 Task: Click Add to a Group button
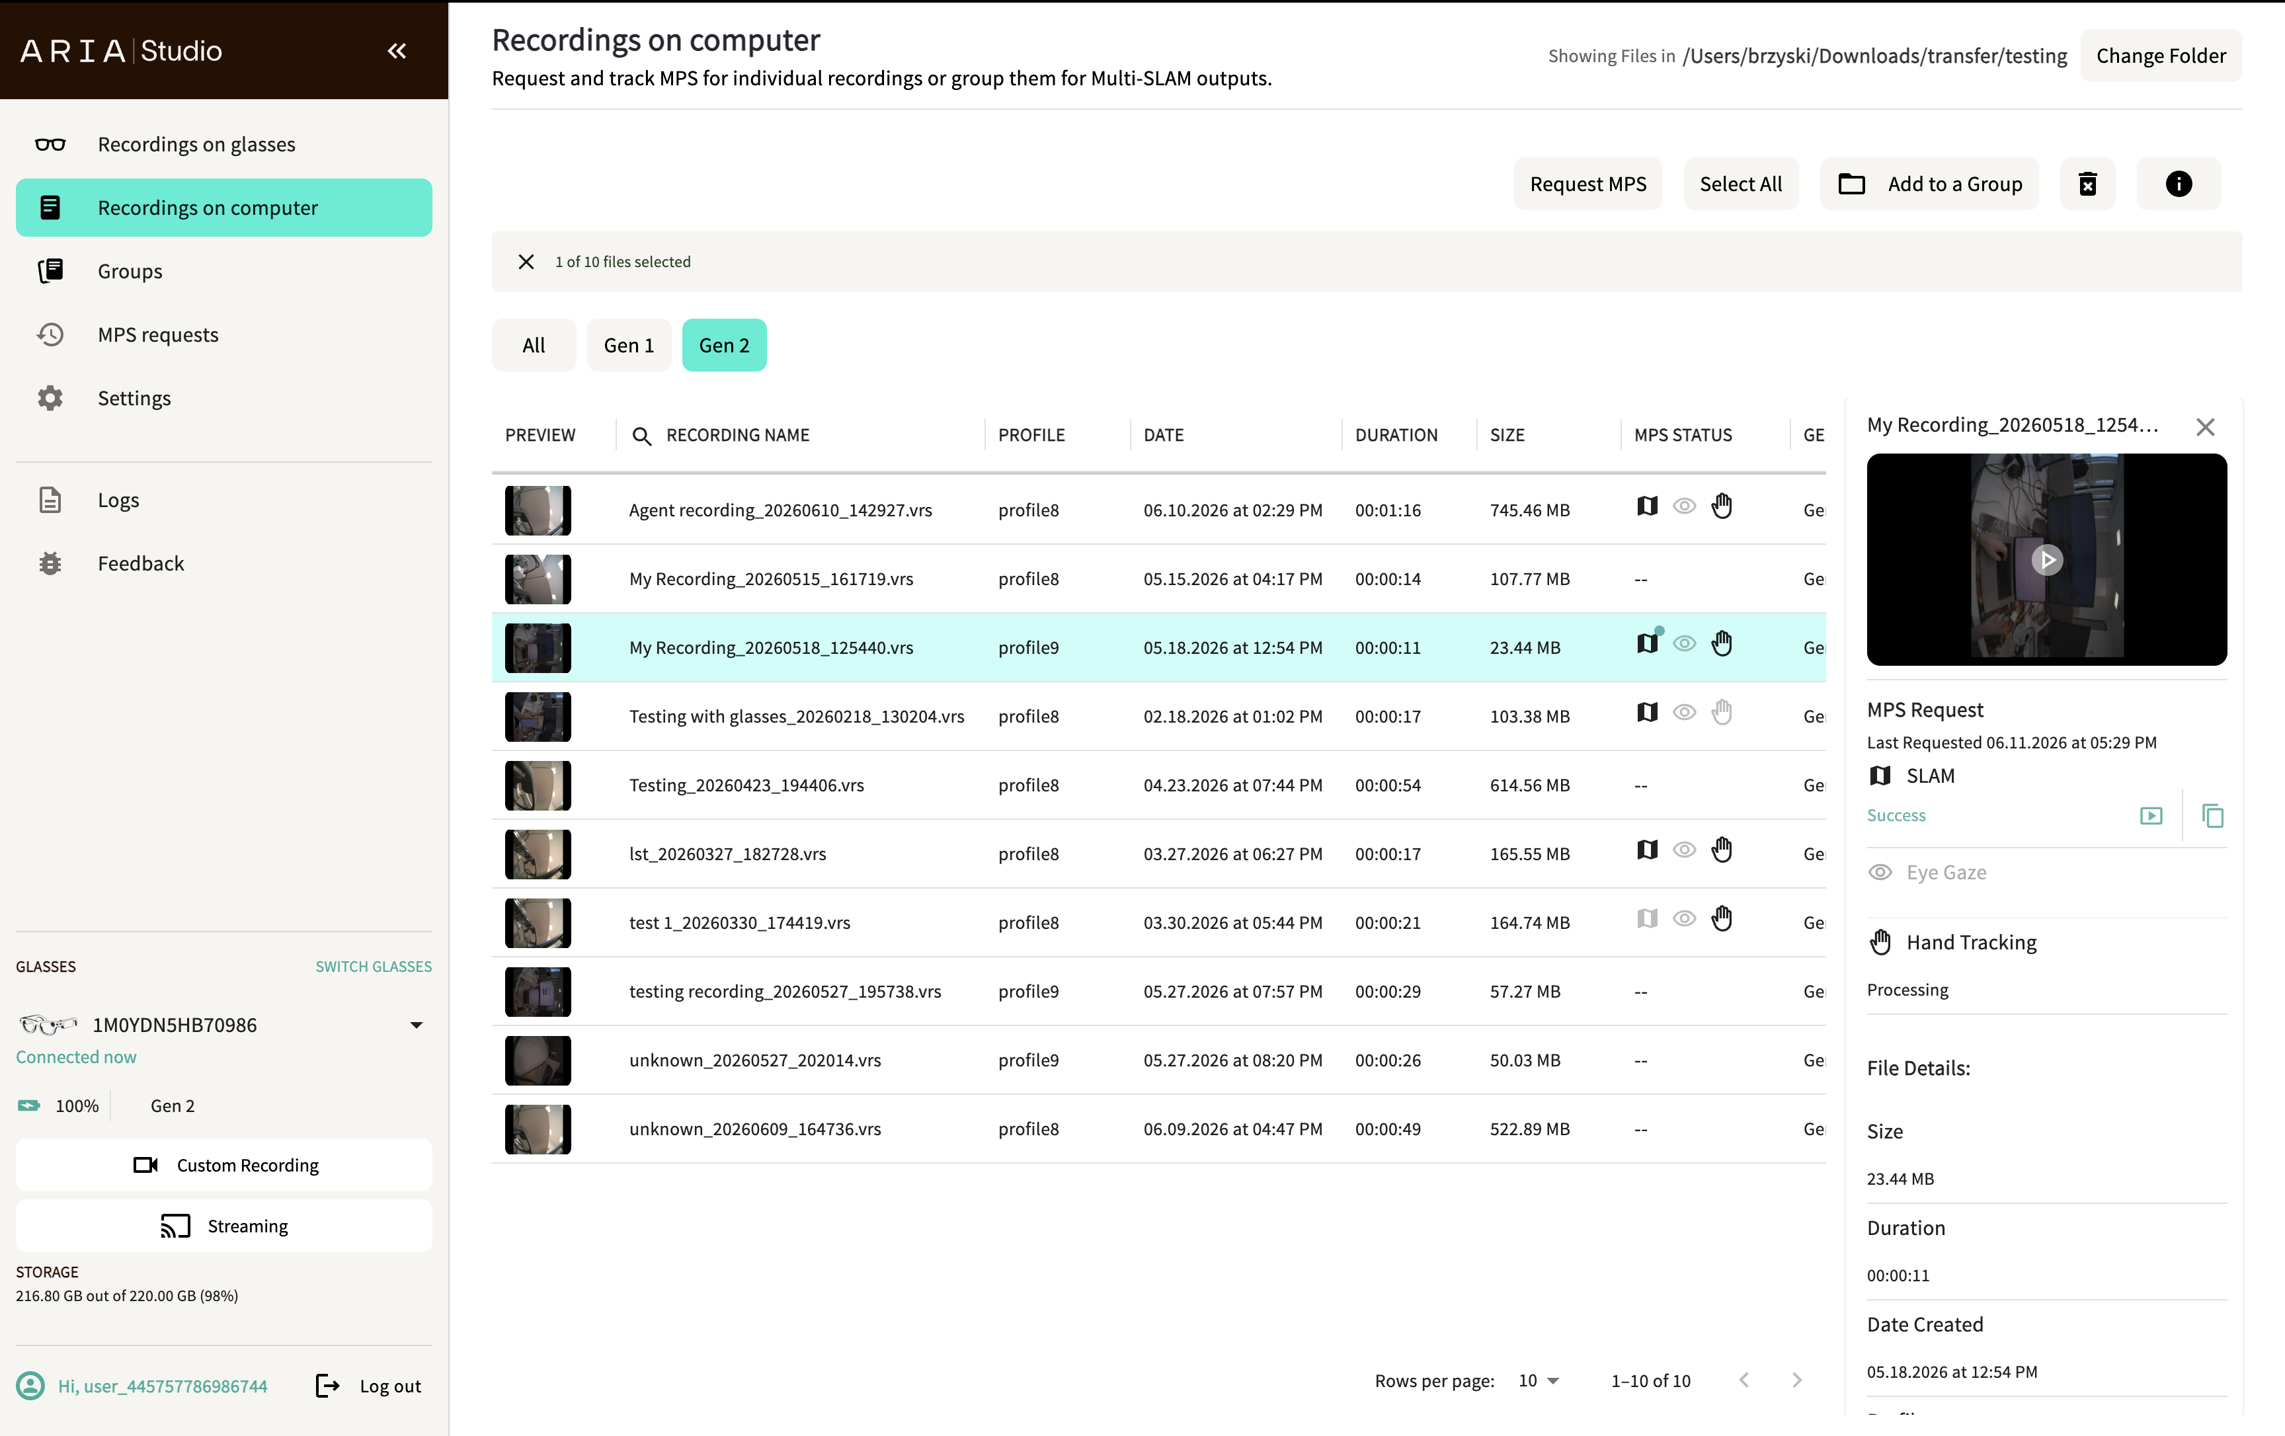click(1929, 184)
